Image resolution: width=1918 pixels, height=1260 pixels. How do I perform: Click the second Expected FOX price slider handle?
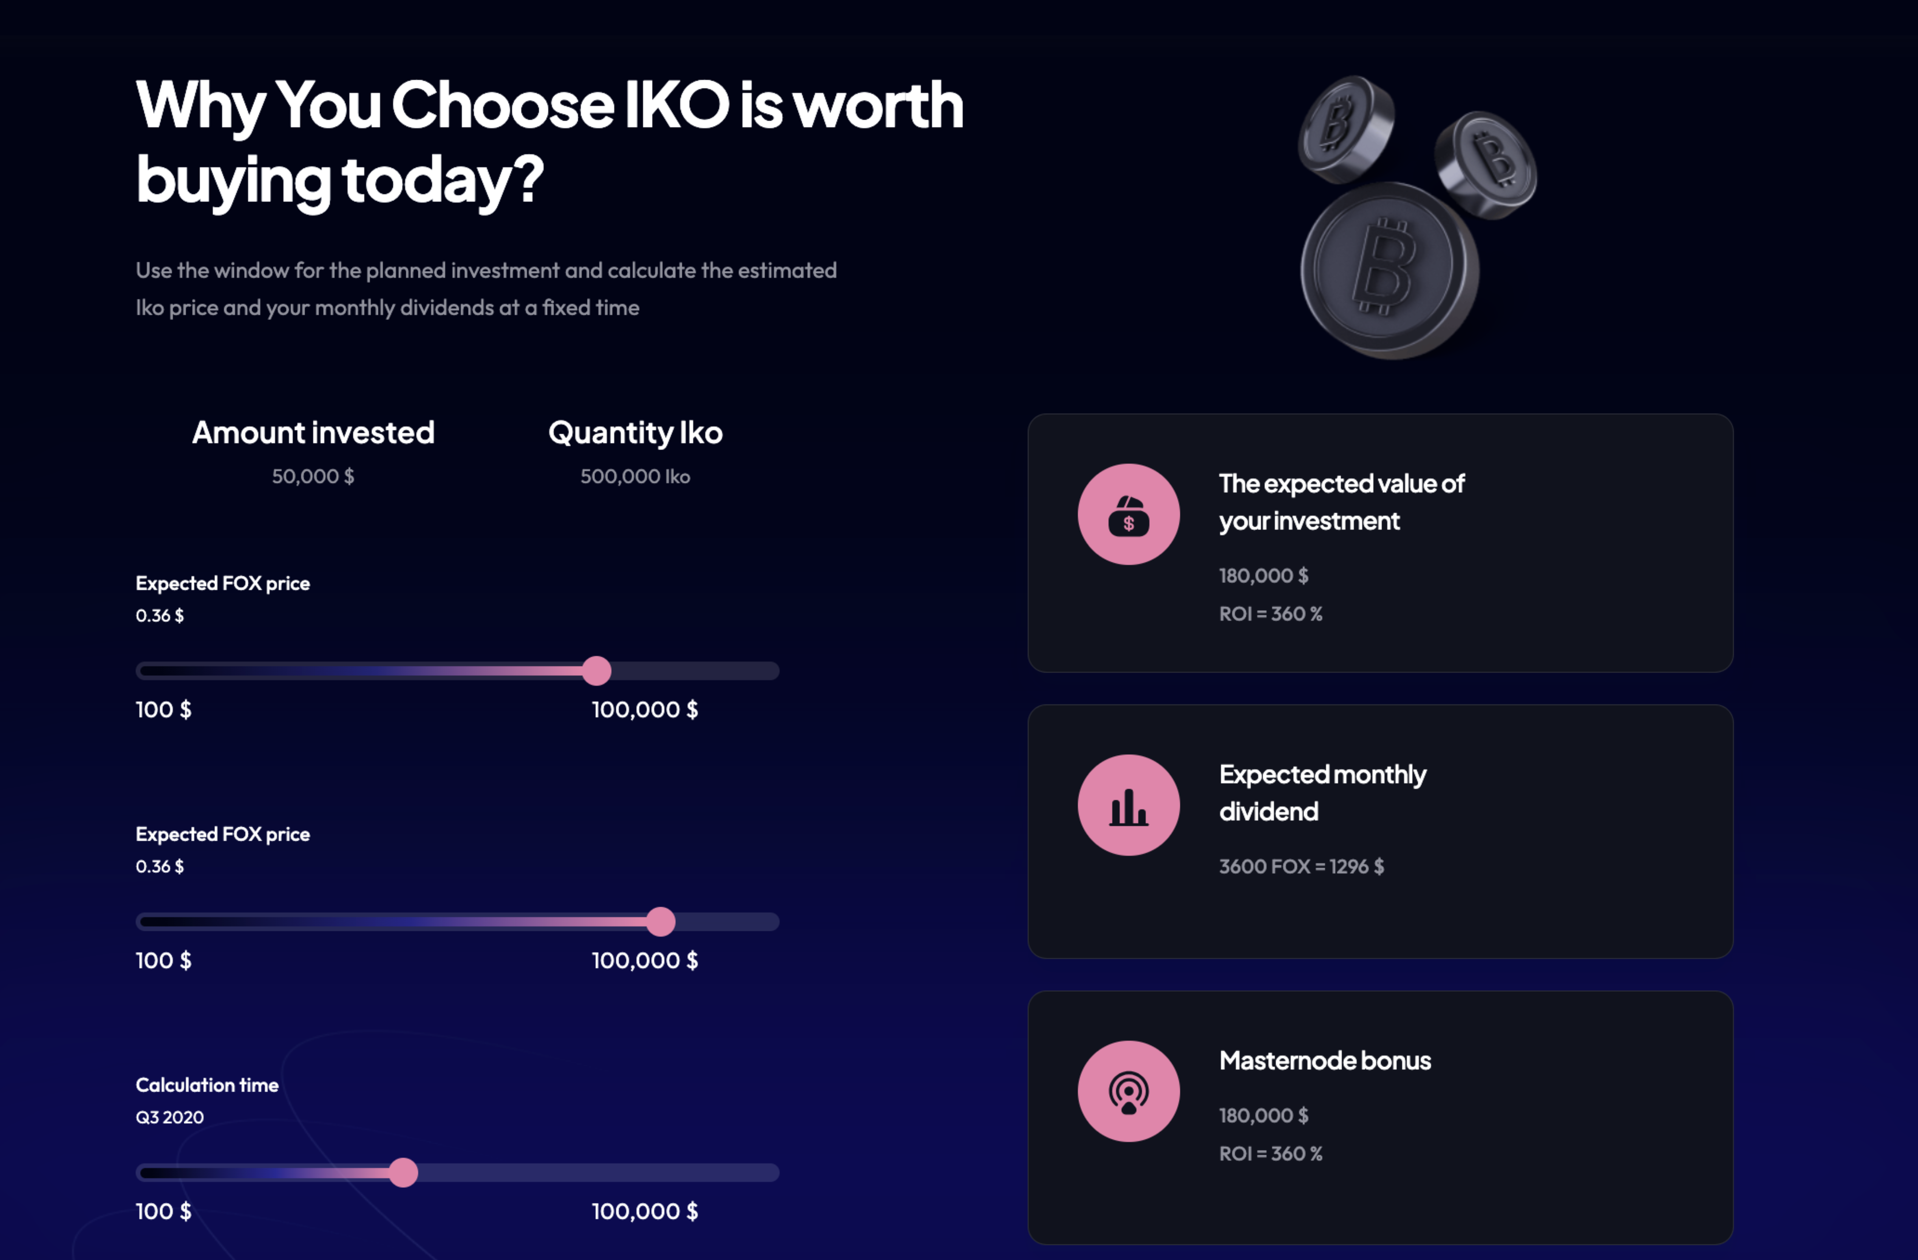[661, 922]
